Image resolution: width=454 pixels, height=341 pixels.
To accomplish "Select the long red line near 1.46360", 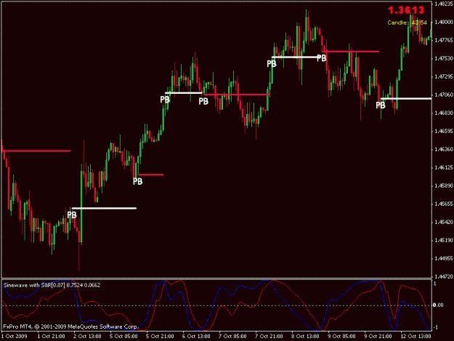I will coord(36,151).
